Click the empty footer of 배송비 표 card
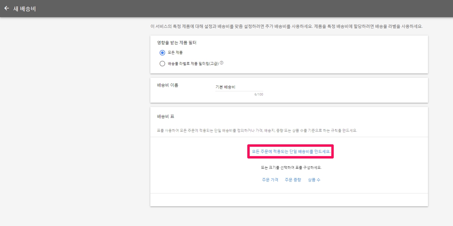This screenshot has width=453, height=226. click(289, 200)
